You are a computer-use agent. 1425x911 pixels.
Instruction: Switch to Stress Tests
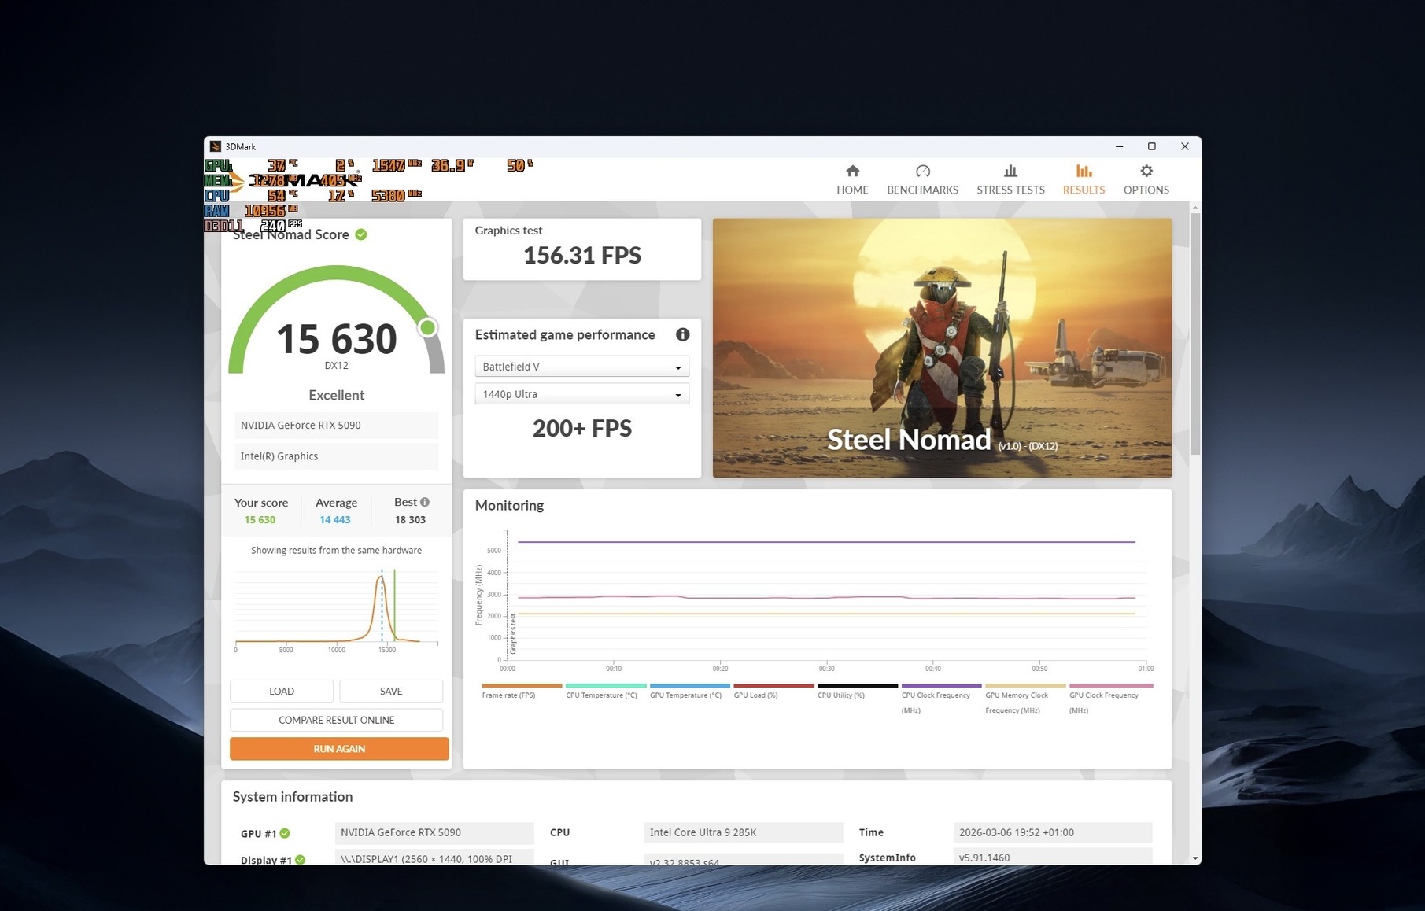tap(1010, 179)
